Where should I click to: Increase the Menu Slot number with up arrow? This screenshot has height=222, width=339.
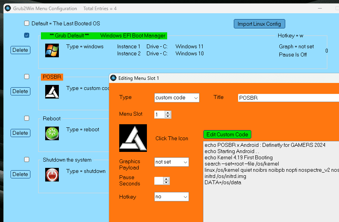pos(168,113)
